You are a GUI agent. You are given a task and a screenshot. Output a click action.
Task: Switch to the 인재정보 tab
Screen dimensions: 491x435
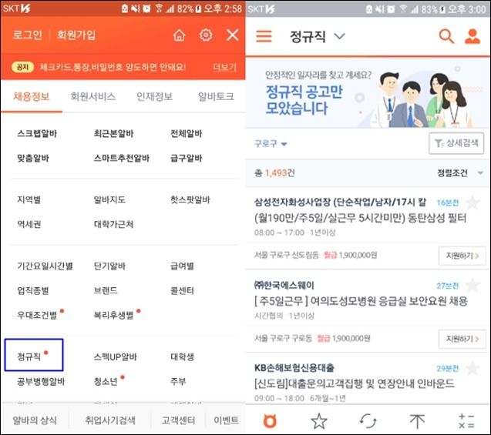tap(154, 96)
